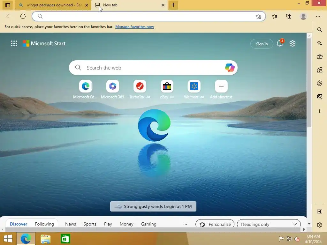Open sidebar settings gear at bottom
Viewport: 327px width, 245px height.
[x=319, y=225]
